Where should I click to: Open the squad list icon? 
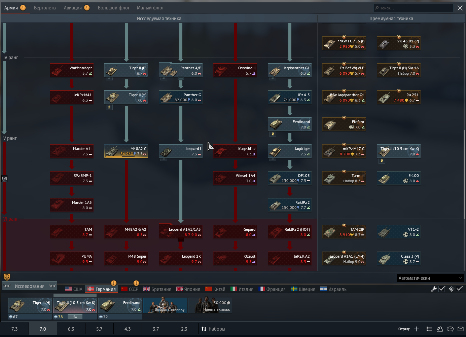pos(429,329)
